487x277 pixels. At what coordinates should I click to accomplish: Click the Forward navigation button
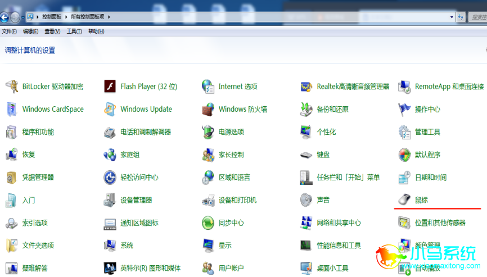click(15, 17)
